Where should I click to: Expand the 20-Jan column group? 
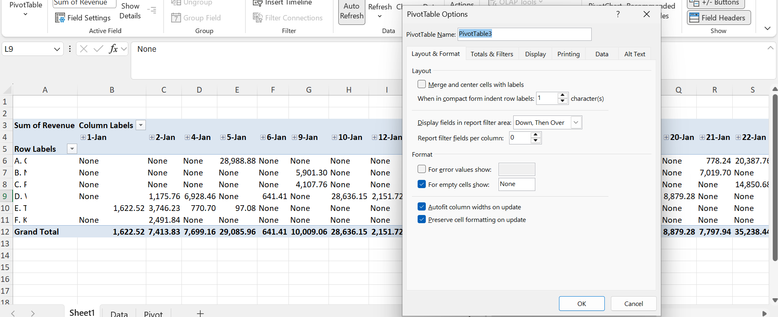pos(666,137)
